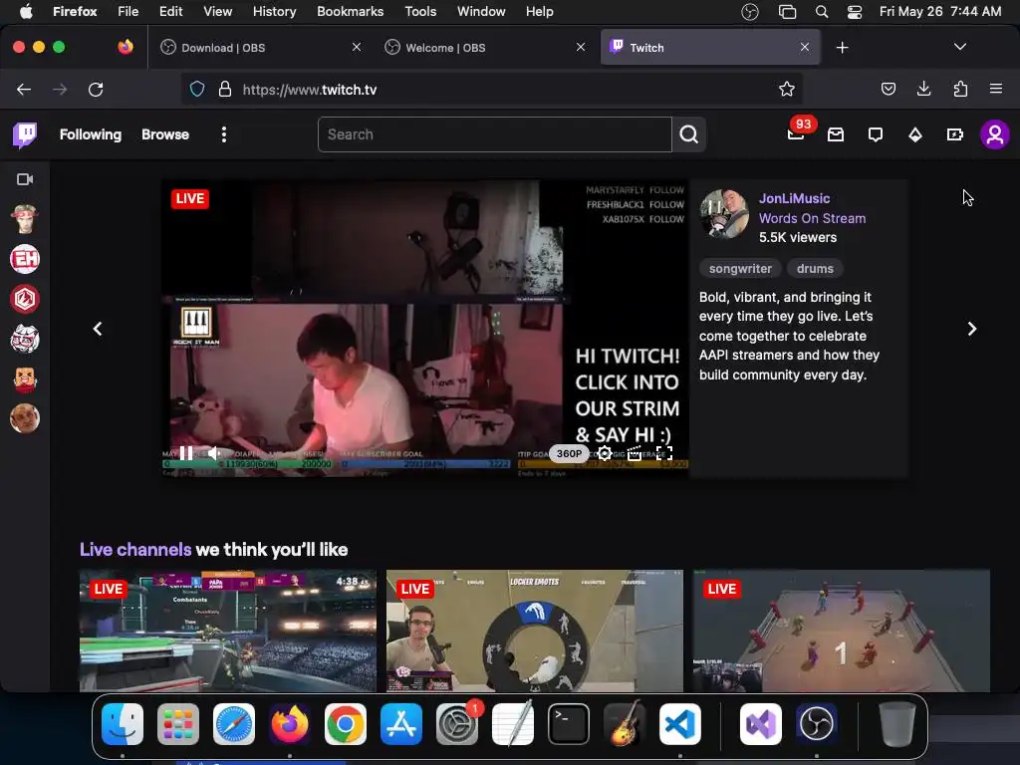Show the next featured stream carousel arrow
This screenshot has width=1020, height=765.
pos(972,329)
